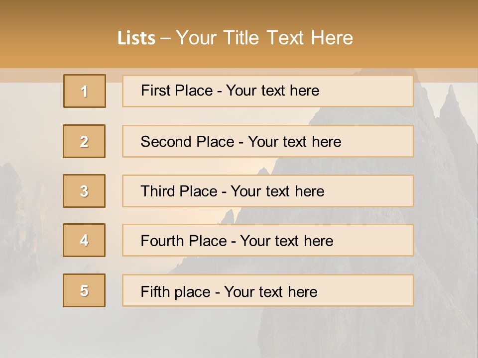Select the Third Place text box
This screenshot has width=478, height=358.
point(268,191)
